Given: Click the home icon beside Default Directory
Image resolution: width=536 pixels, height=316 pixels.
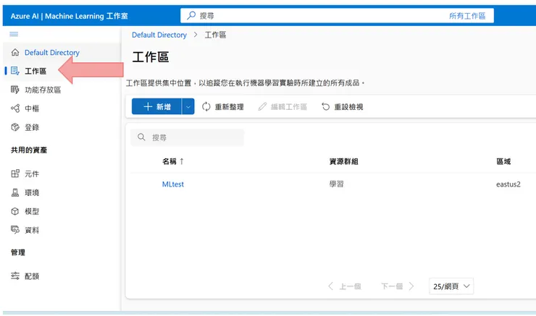Looking at the screenshot, I should click(x=15, y=52).
